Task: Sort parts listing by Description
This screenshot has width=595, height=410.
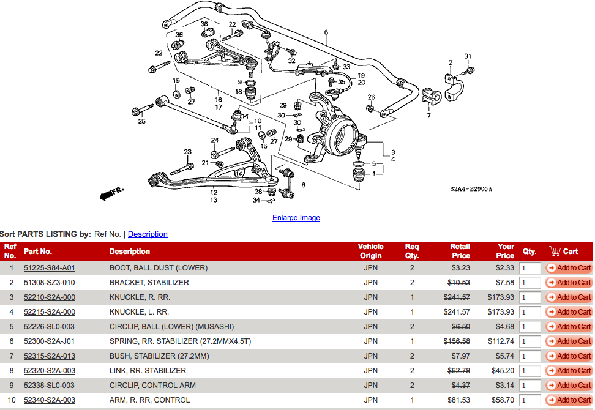Action: [x=148, y=234]
